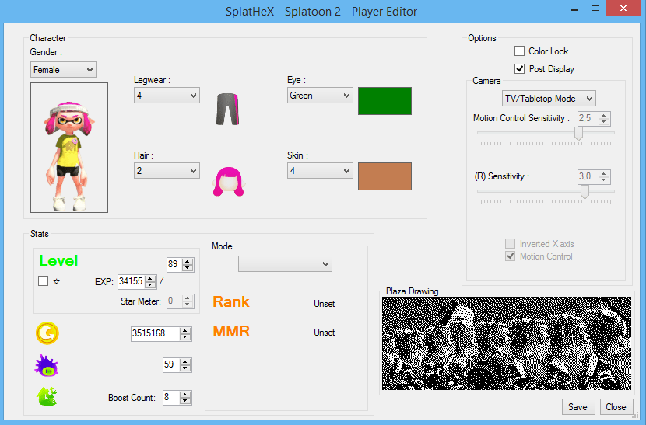Click the gold coin currency icon
The height and width of the screenshot is (425, 646).
pyautogui.click(x=47, y=333)
